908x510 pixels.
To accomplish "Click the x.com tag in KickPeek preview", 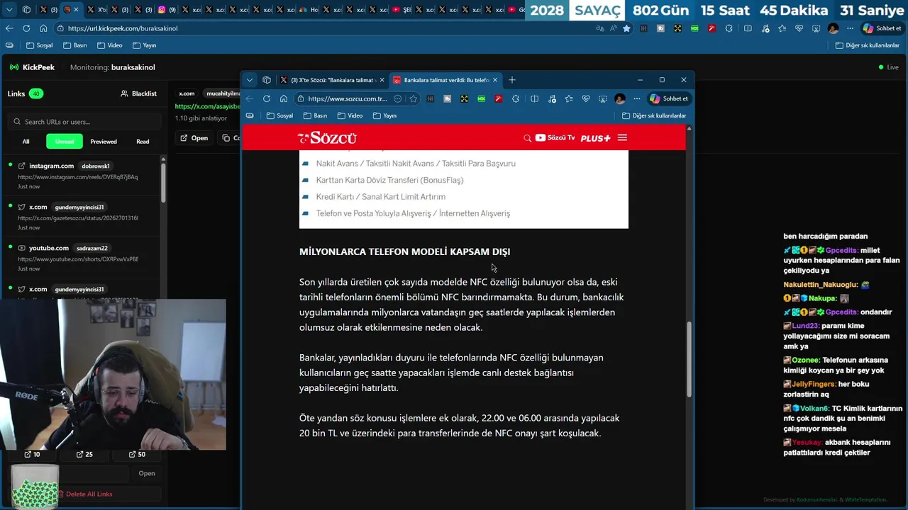I will (x=187, y=93).
